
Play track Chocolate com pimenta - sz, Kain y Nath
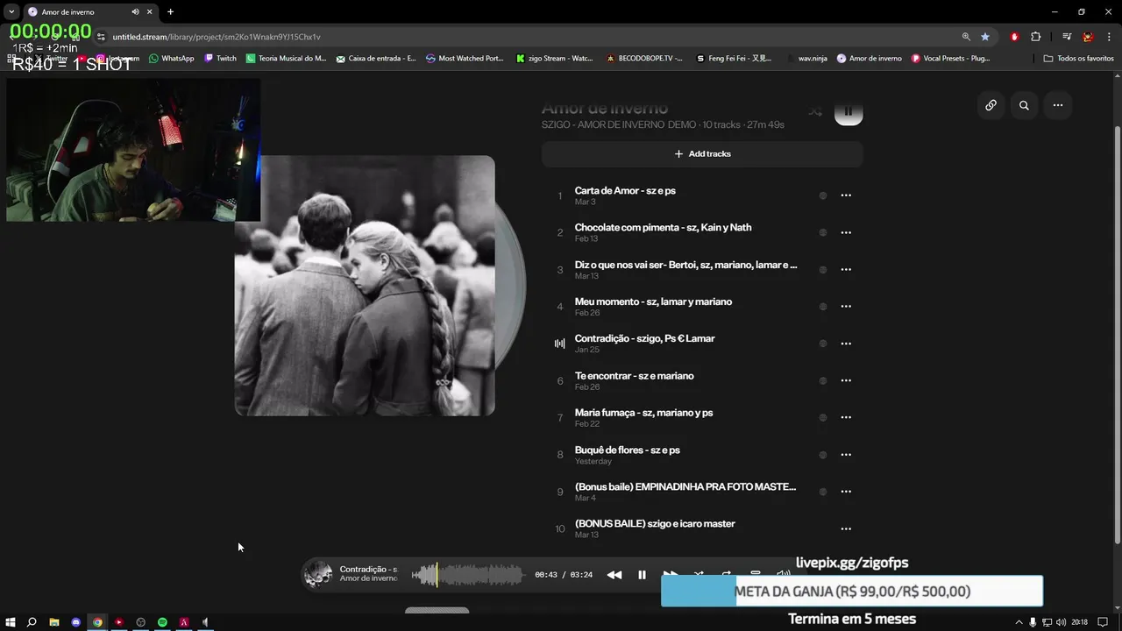[x=663, y=227]
